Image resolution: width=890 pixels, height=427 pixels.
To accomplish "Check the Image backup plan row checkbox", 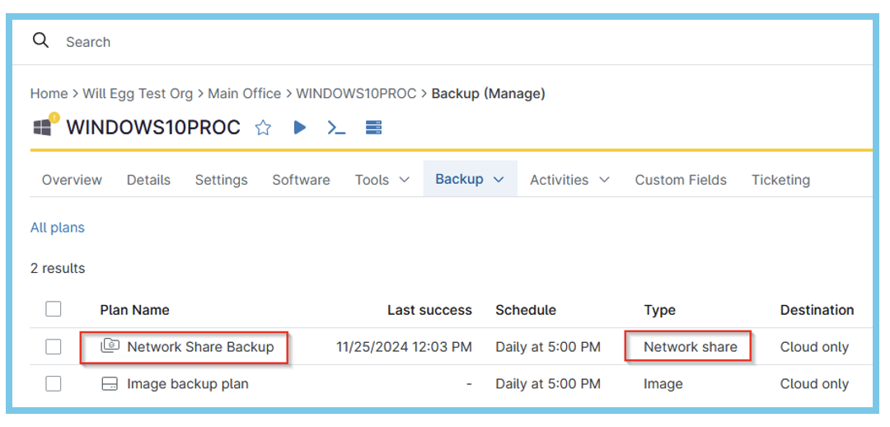I will [x=54, y=383].
